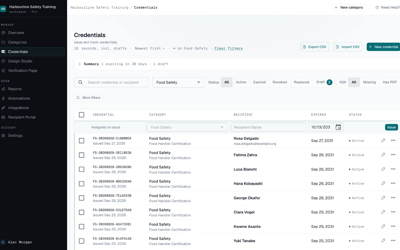Click the Settings gear icon in sidebar
This screenshot has height=250, width=400.
(3, 135)
